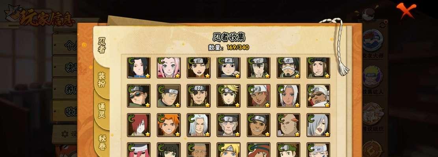Switch to the 忍者 tab
This screenshot has height=157, width=438.
click(x=102, y=45)
